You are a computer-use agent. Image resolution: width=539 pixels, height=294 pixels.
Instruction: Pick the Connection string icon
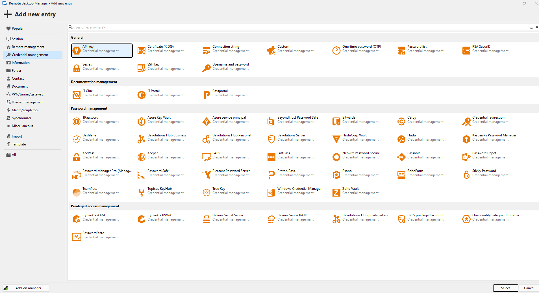pos(207,51)
